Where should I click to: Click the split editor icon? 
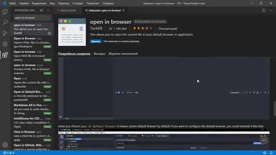click(x=263, y=10)
